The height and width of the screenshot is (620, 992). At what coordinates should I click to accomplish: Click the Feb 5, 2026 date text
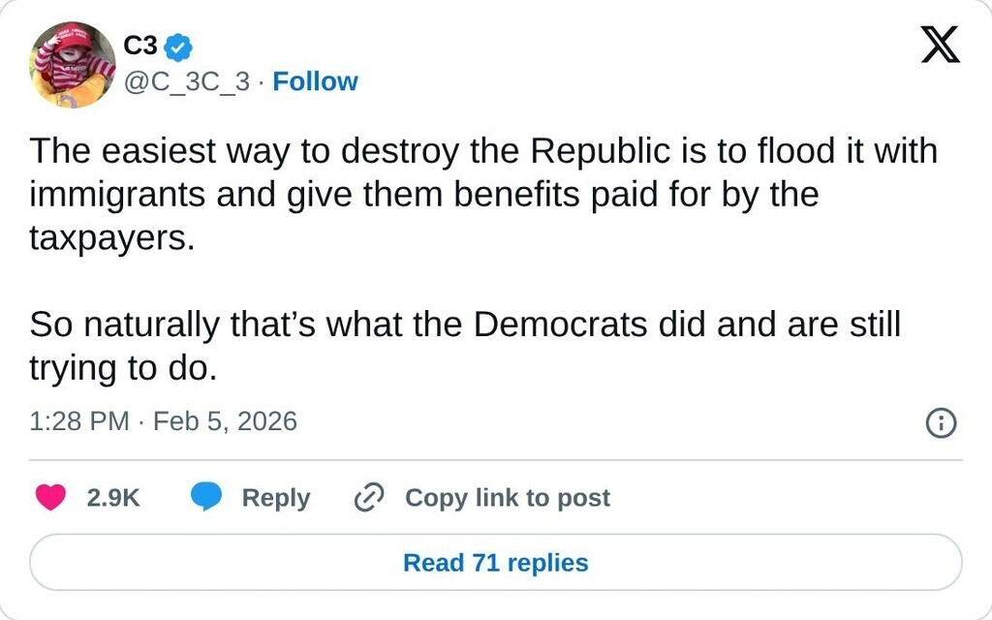[x=225, y=421]
